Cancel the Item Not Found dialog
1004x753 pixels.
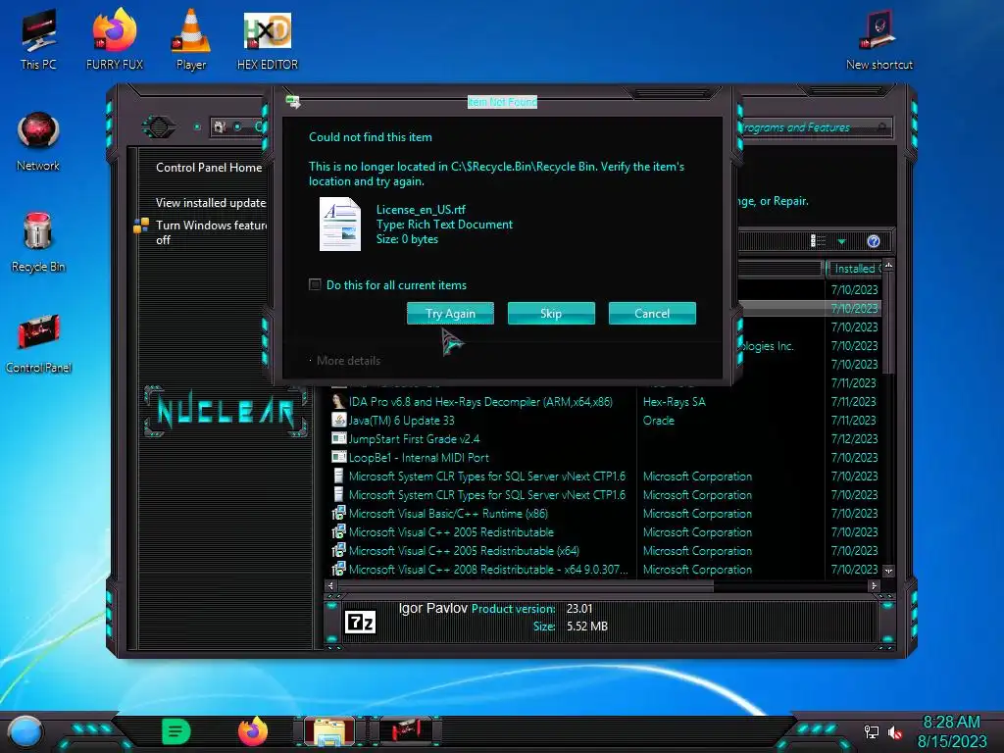(x=652, y=313)
